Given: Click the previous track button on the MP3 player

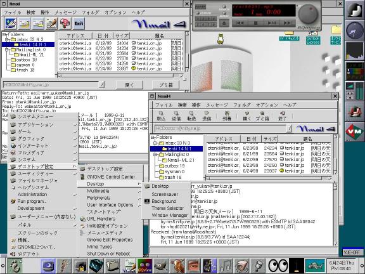Looking at the screenshot, I should click(240, 23).
